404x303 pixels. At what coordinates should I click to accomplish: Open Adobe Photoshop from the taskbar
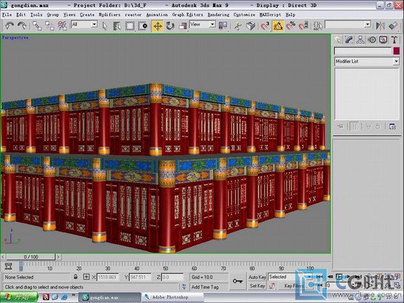(x=172, y=297)
